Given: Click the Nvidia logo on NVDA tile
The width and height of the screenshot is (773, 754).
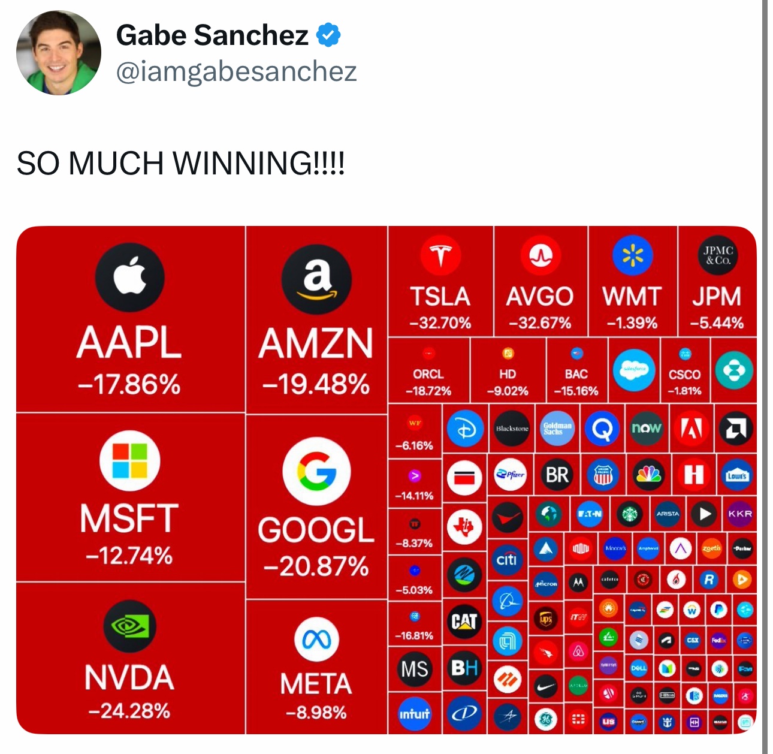Looking at the screenshot, I should 129,626.
